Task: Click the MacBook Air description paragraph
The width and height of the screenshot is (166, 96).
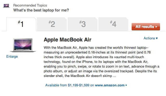Action: 101,62
